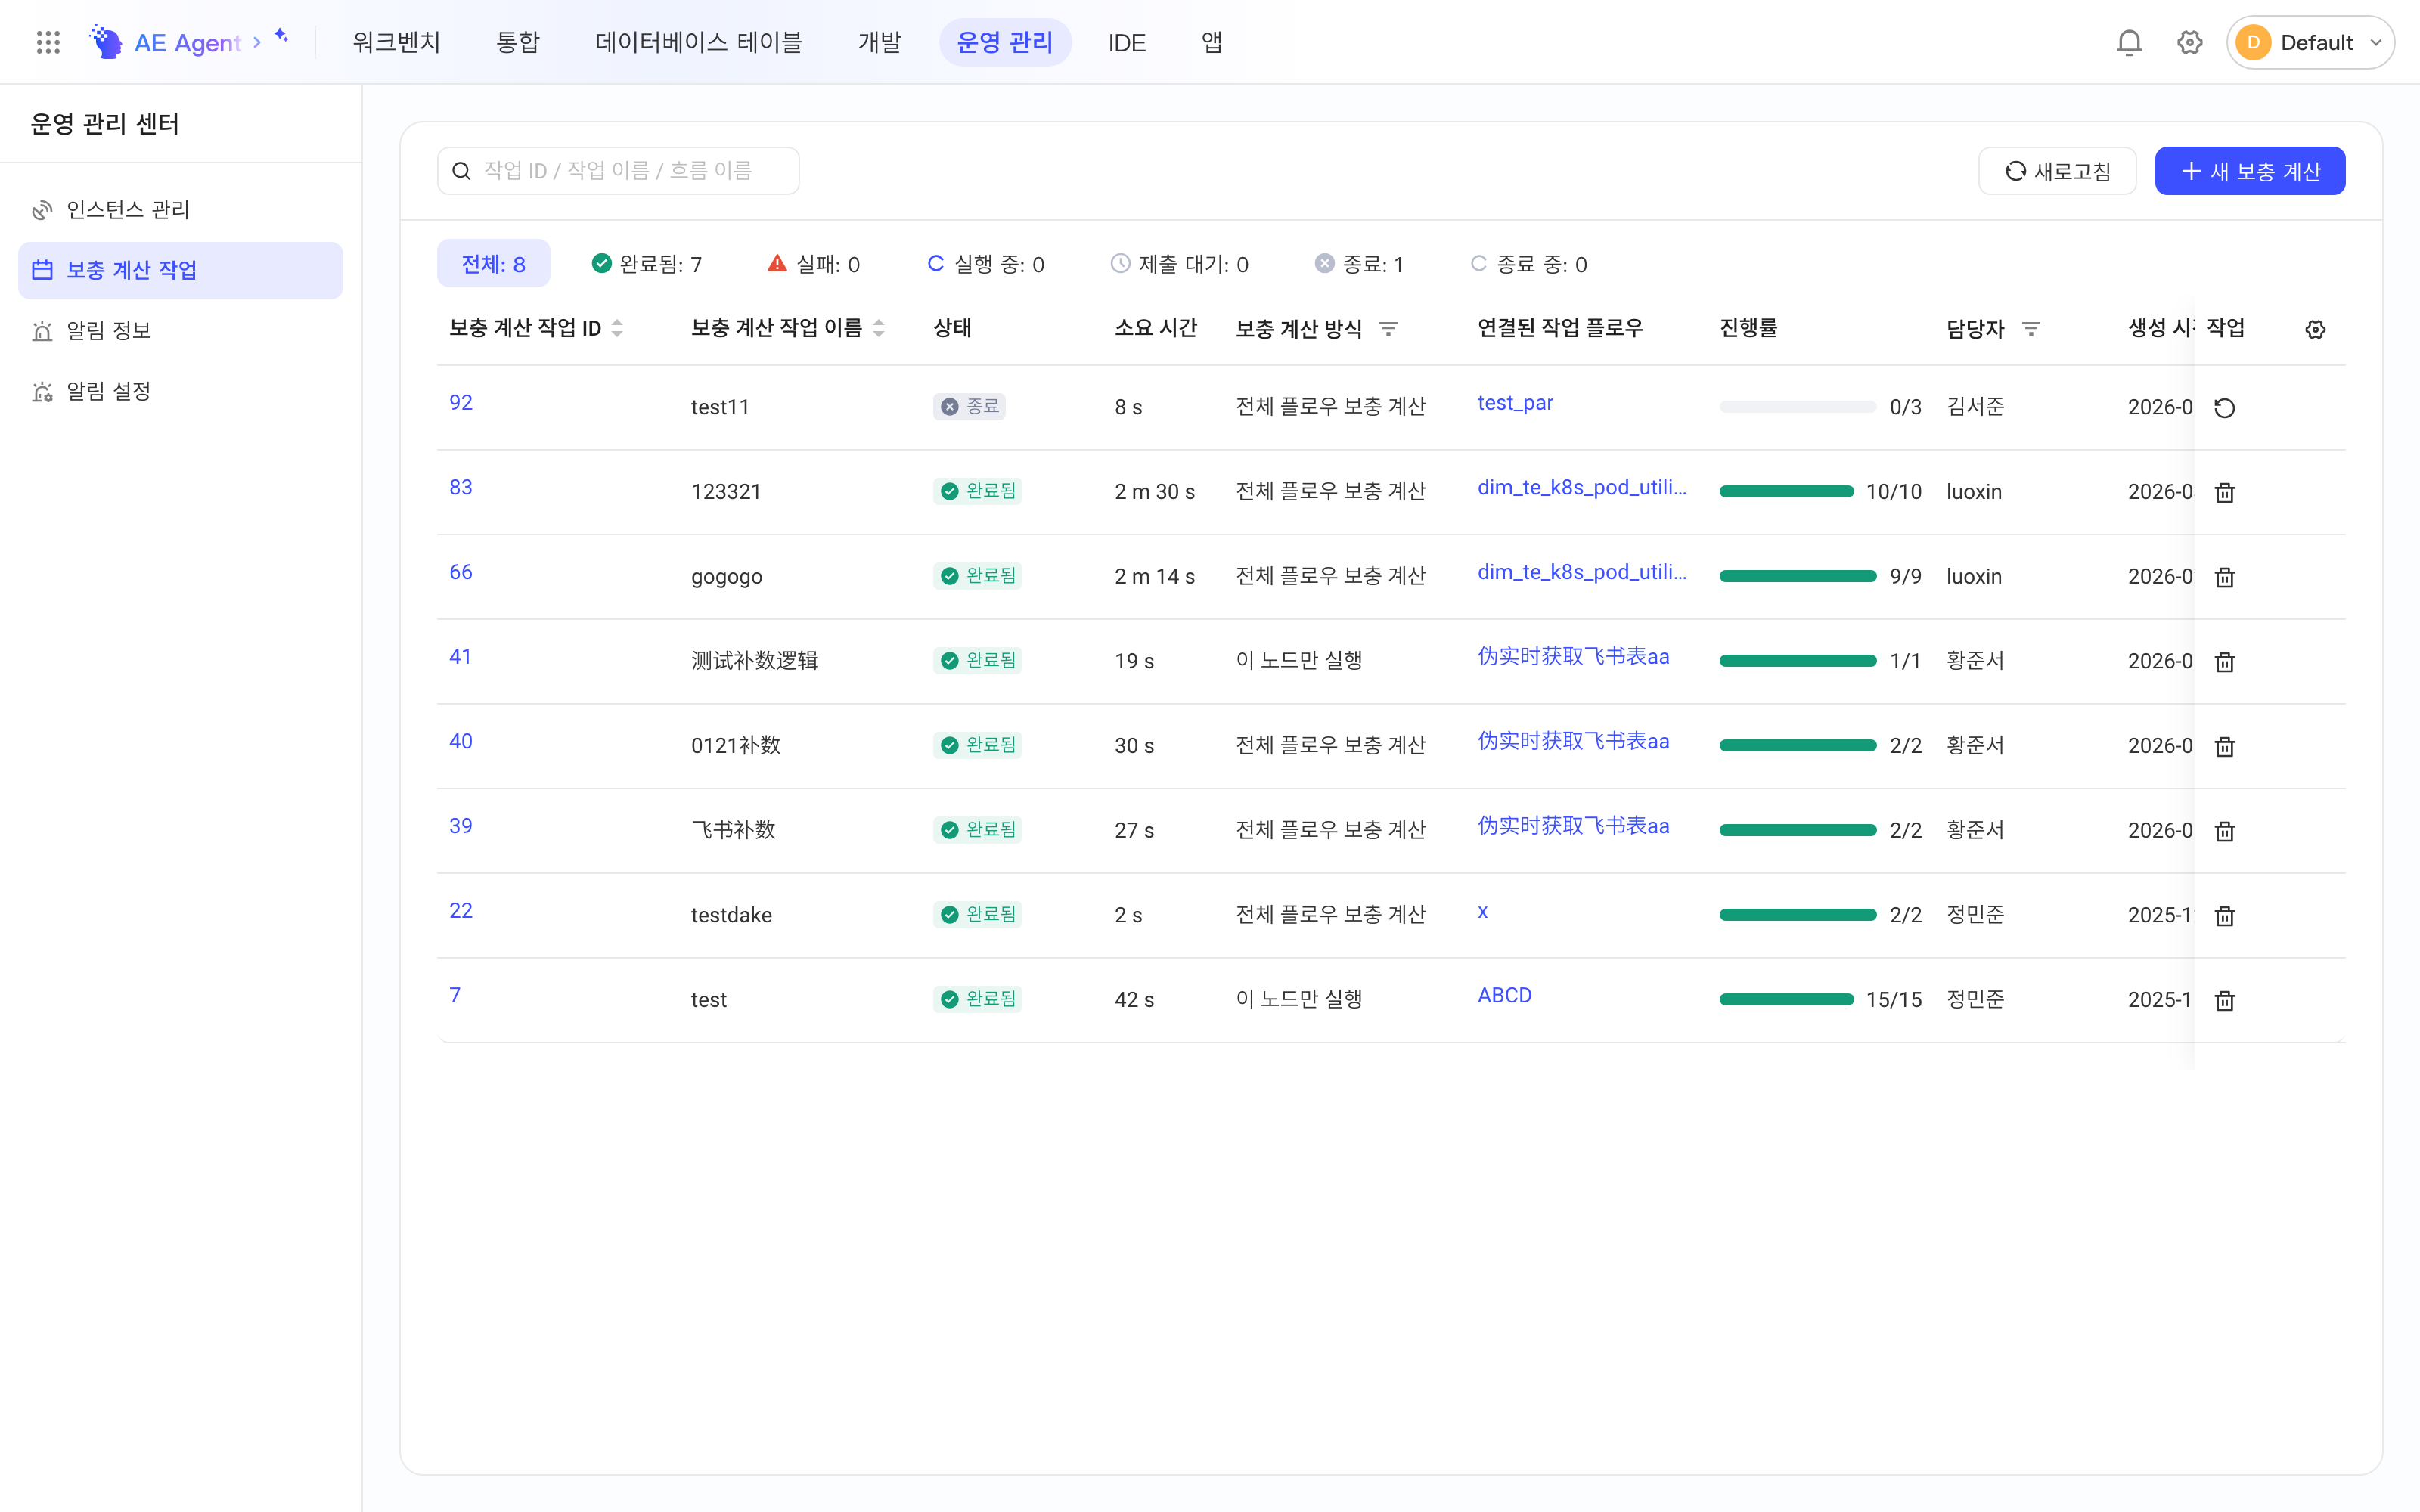Open the 개발 top menu
Image resolution: width=2420 pixels, height=1512 pixels.
(x=880, y=42)
